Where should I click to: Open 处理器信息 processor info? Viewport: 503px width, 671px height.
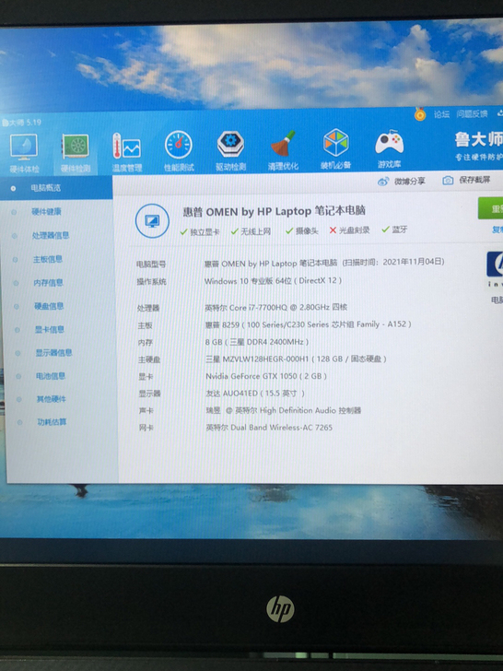coord(51,235)
